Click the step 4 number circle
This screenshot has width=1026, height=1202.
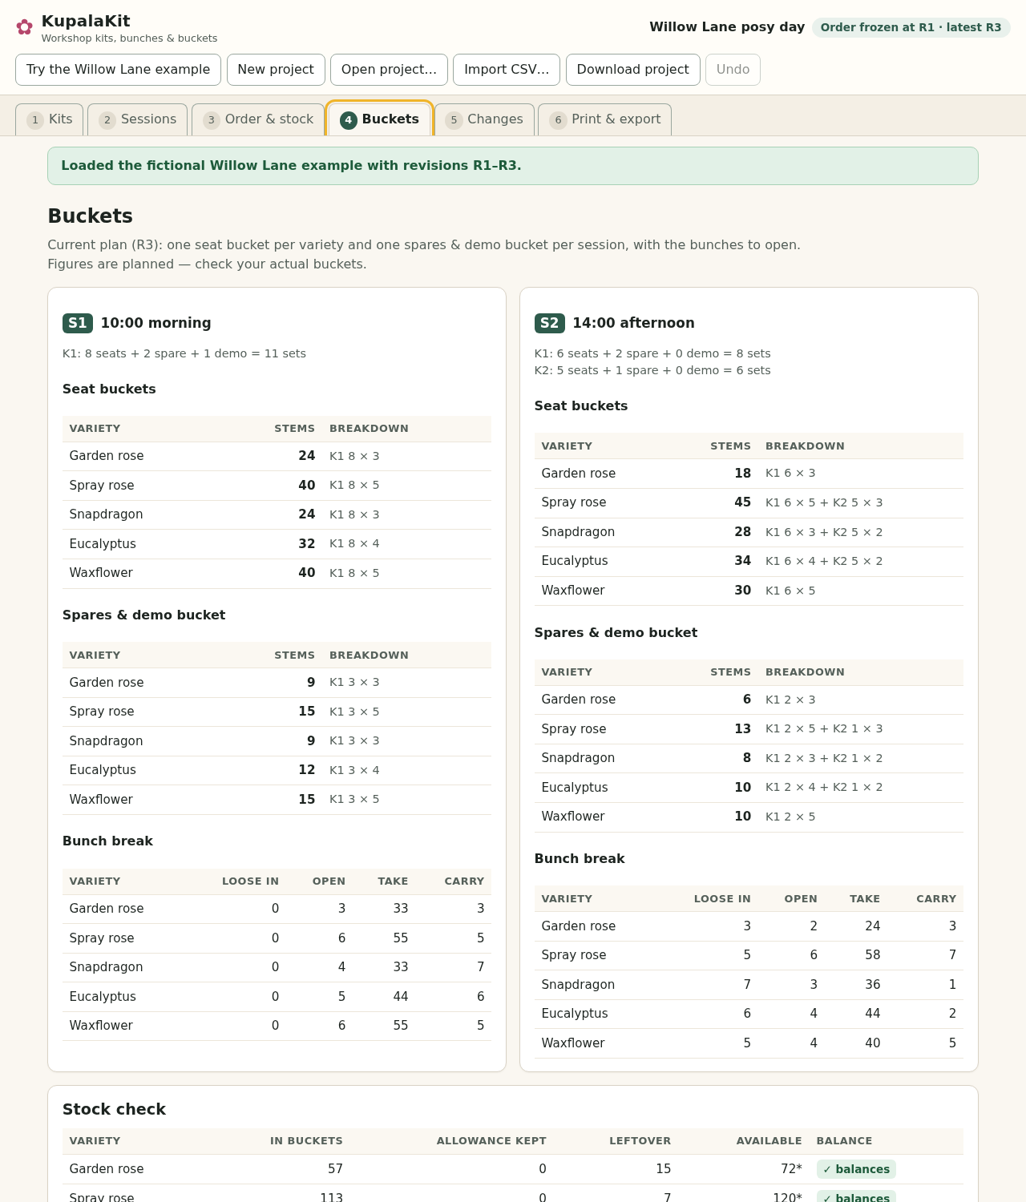pyautogui.click(x=348, y=120)
